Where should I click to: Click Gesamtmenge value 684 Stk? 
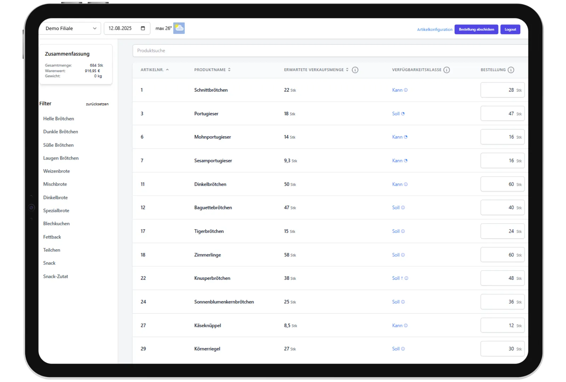[x=96, y=65]
